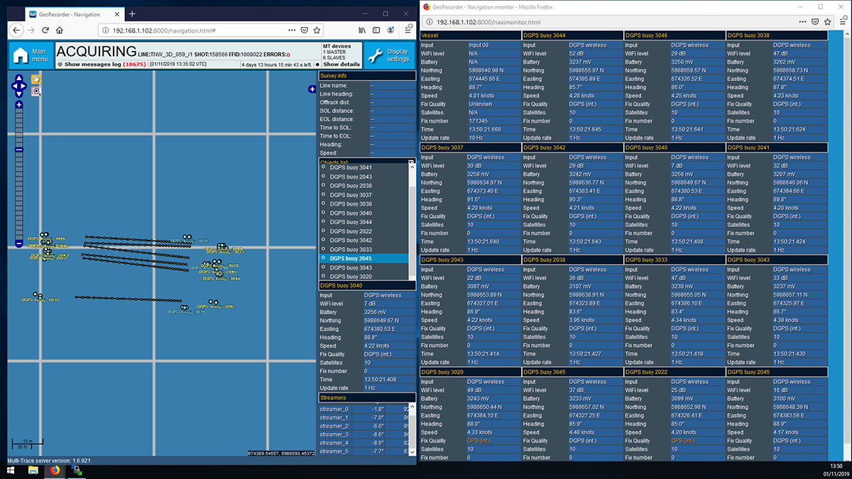Click the map zoom-out minus button
This screenshot has width=852, height=479.
coord(19,243)
